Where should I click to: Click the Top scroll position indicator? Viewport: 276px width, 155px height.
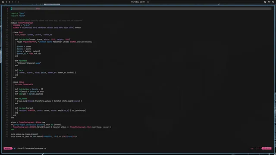[252, 148]
